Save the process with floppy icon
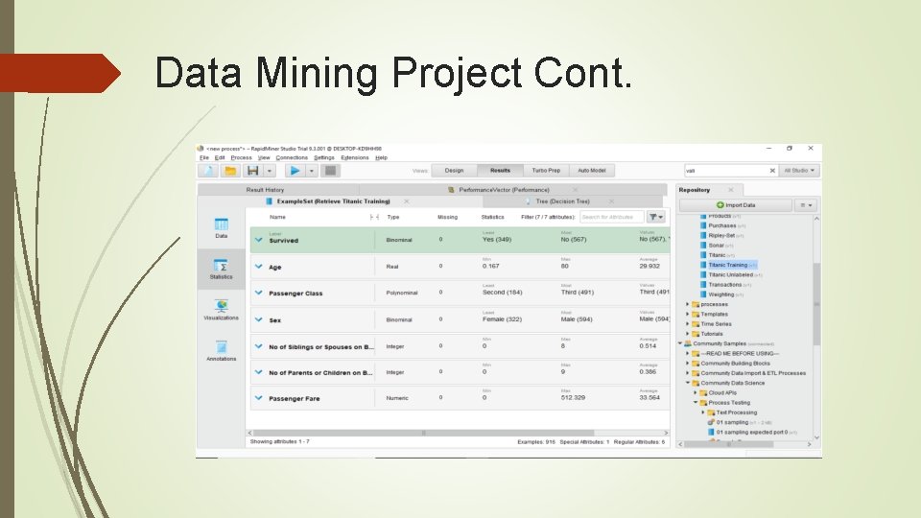Viewport: 921px width, 518px height. [252, 171]
